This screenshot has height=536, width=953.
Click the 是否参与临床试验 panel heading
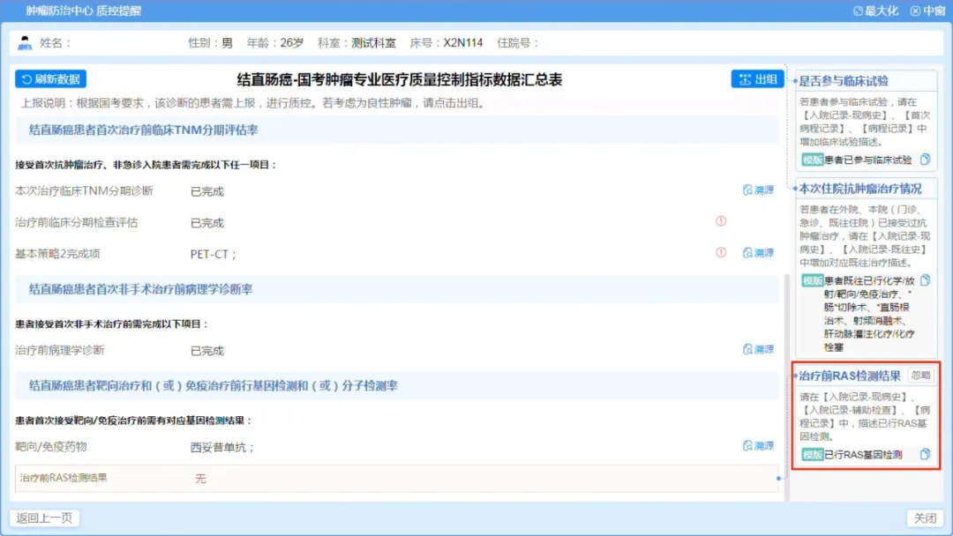(844, 81)
